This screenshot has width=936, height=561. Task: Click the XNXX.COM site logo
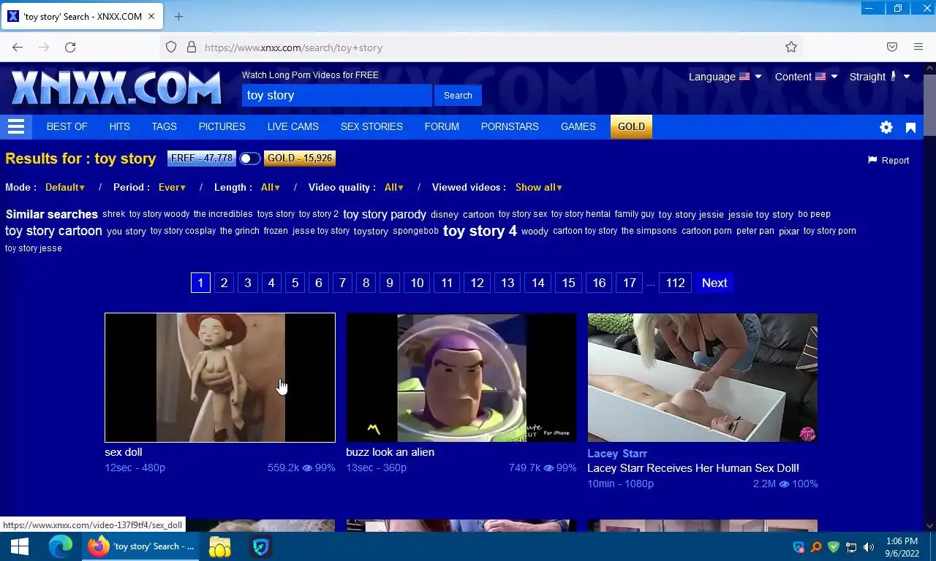coord(116,88)
